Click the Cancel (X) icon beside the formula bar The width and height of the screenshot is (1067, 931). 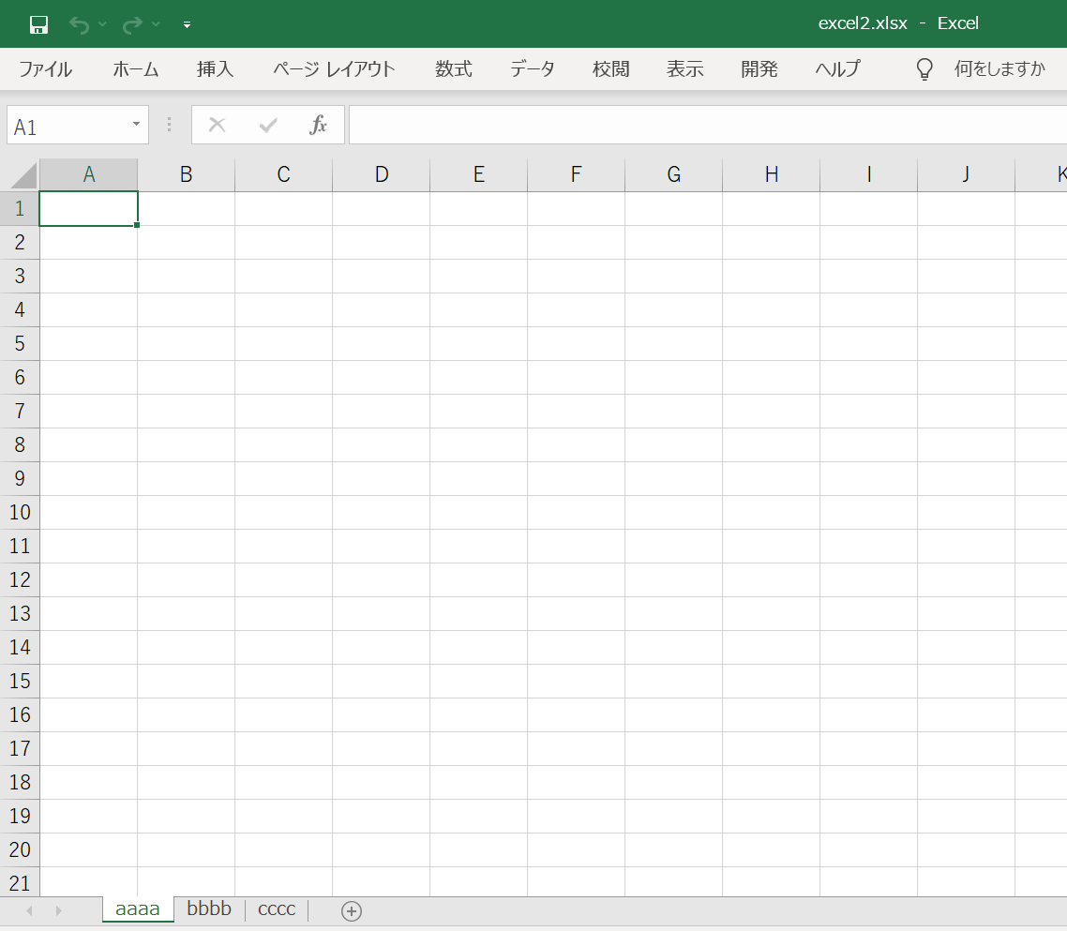(217, 124)
